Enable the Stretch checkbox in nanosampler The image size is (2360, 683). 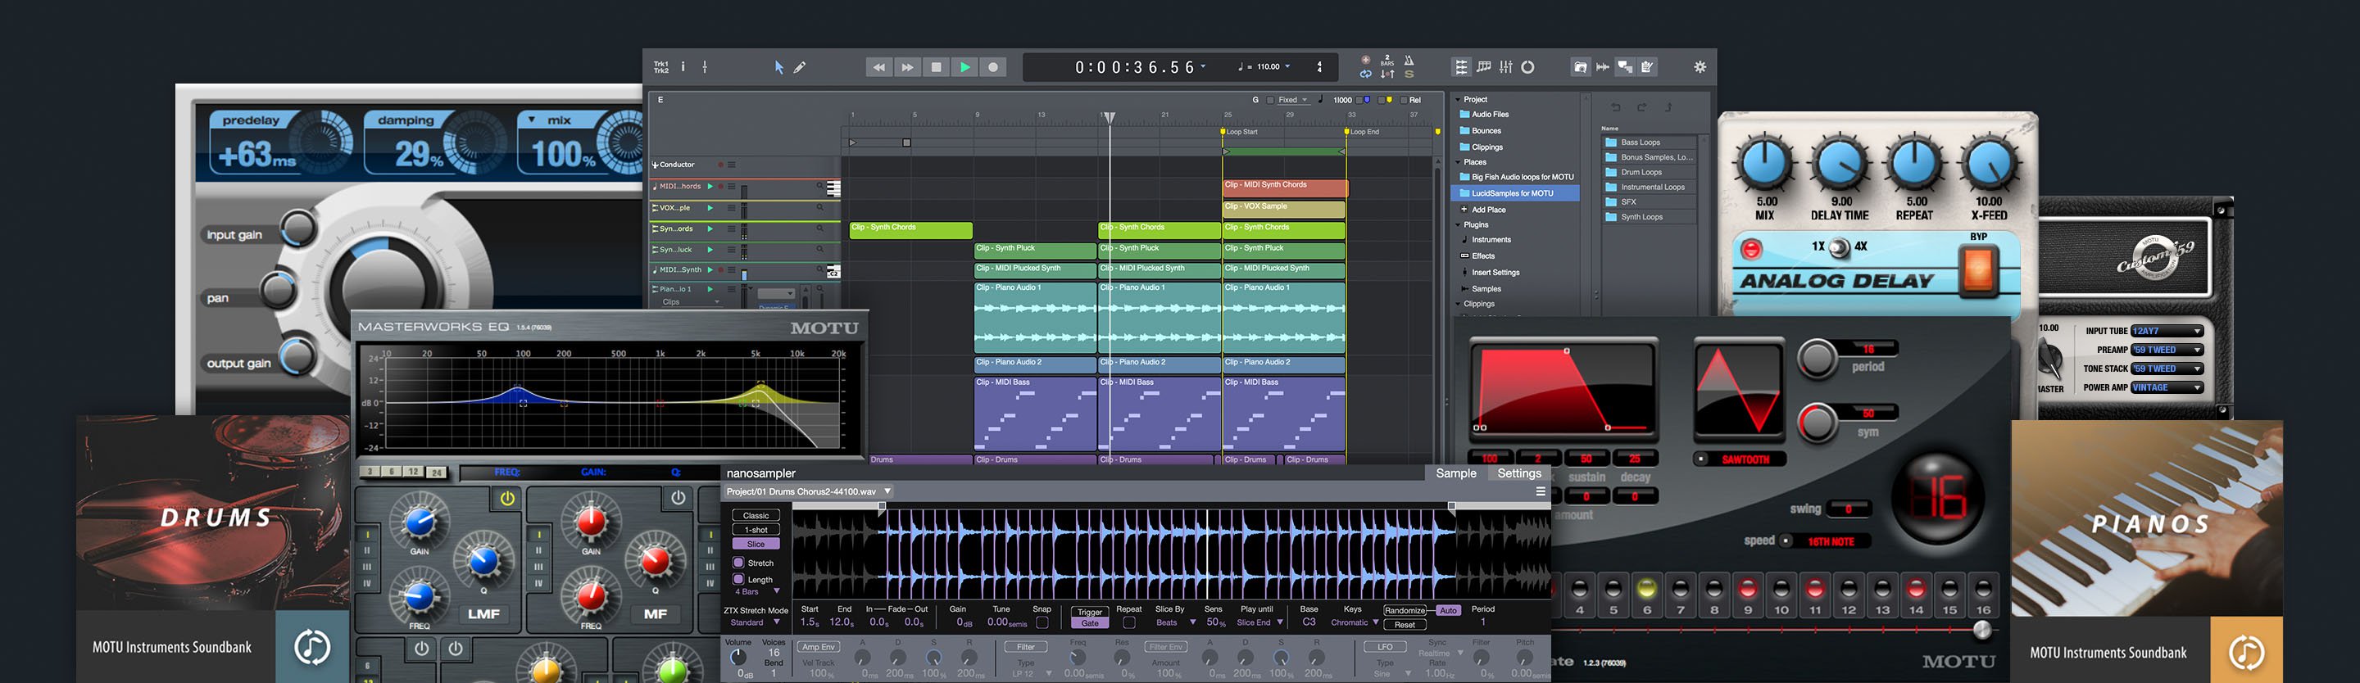[738, 562]
